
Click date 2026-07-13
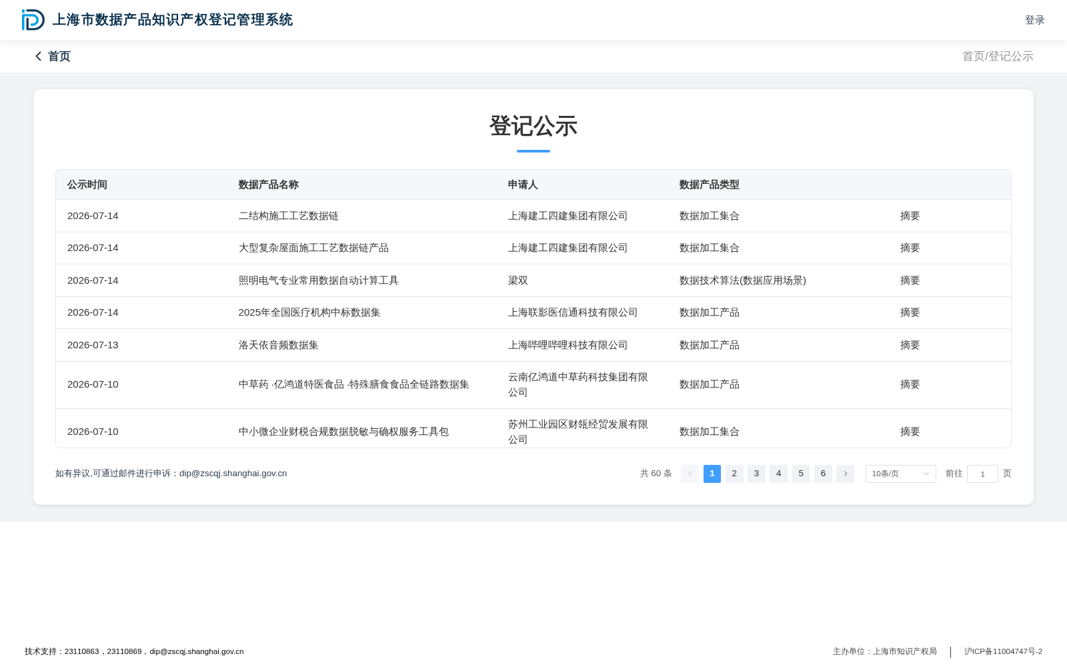pos(93,345)
